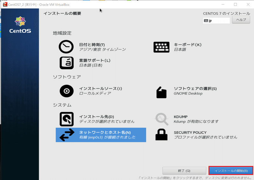
Task: Click the 終了 (Q) button
Action: 184,170
